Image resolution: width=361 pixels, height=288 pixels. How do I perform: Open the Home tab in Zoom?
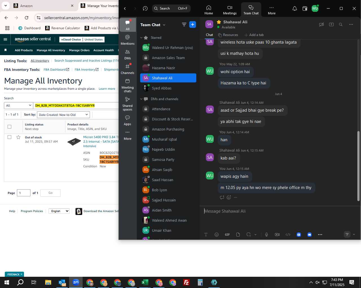[x=209, y=10]
